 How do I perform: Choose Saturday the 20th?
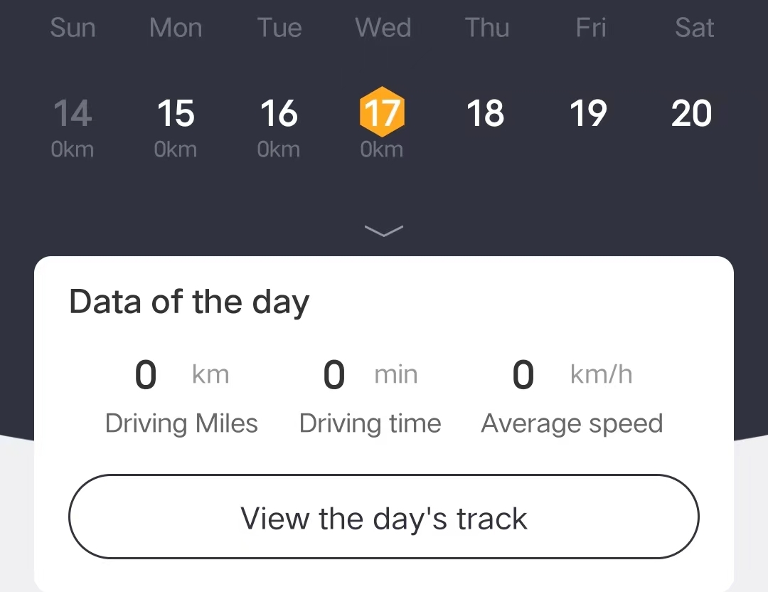pos(692,114)
